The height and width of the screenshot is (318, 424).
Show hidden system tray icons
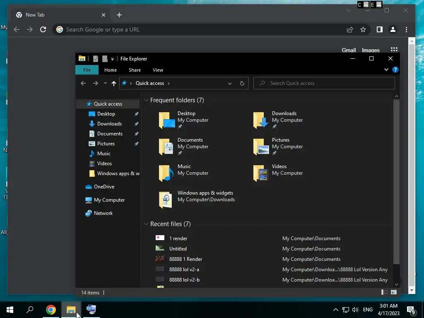pyautogui.click(x=335, y=310)
